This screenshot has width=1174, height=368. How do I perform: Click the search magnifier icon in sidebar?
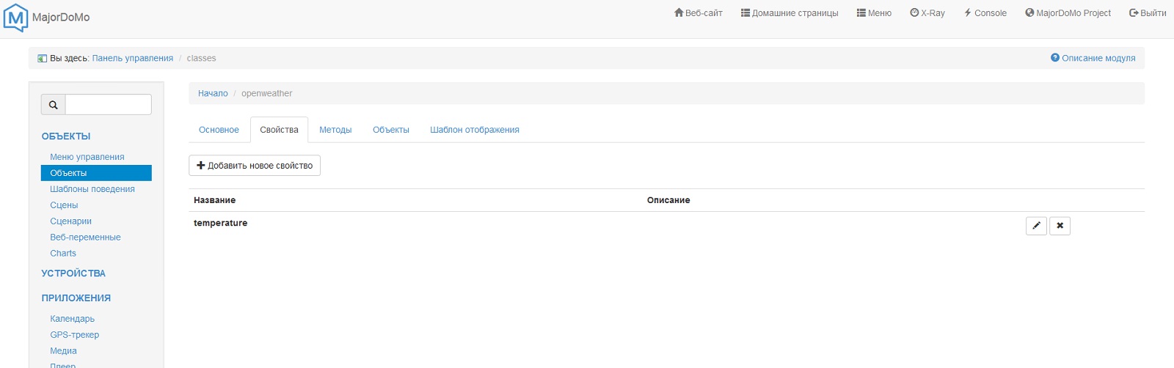(53, 105)
